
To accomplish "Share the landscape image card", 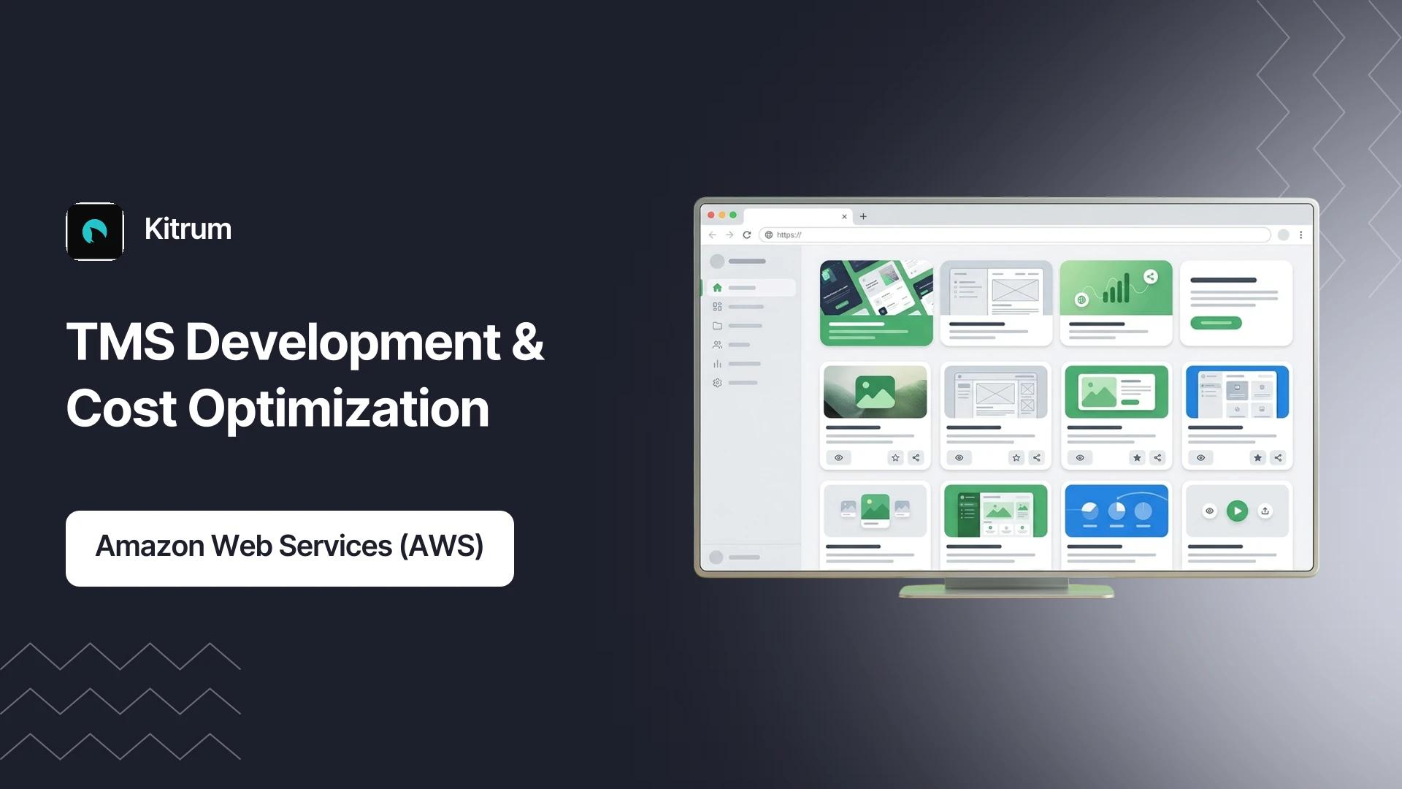I will pos(916,458).
